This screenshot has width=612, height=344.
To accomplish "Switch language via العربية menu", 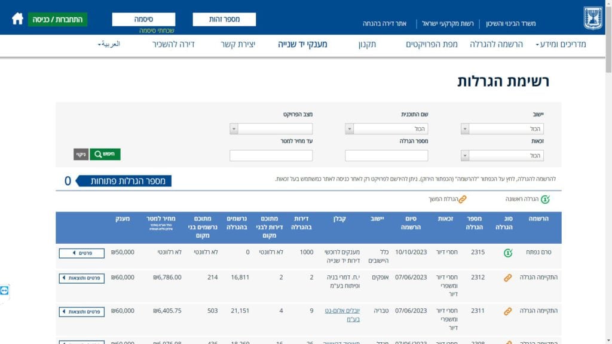I will point(109,44).
